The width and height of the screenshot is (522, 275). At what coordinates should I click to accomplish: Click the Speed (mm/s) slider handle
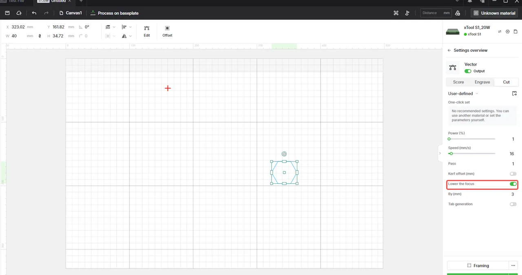coord(451,154)
